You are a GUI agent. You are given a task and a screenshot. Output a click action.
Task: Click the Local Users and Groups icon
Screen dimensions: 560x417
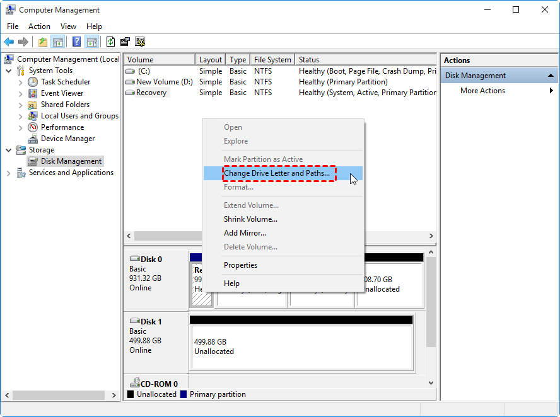33,116
